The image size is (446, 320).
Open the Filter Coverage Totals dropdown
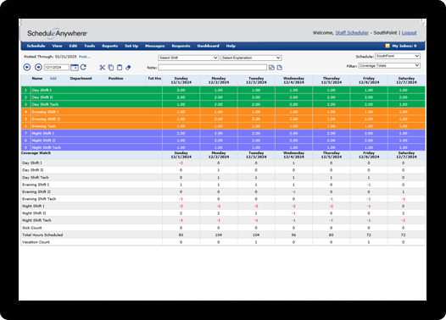tap(389, 65)
